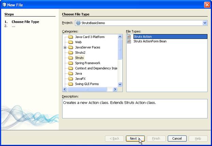Click the Categories vertical scrollbar thumb
Image resolution: width=212 pixels, height=146 pixels.
tap(120, 49)
